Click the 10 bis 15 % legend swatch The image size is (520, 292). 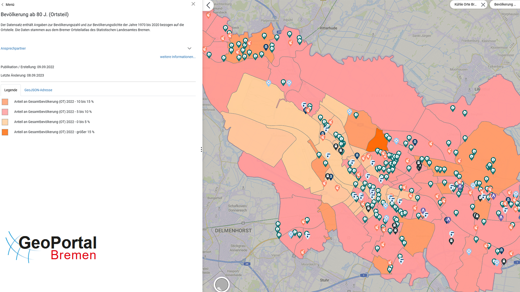click(x=5, y=102)
